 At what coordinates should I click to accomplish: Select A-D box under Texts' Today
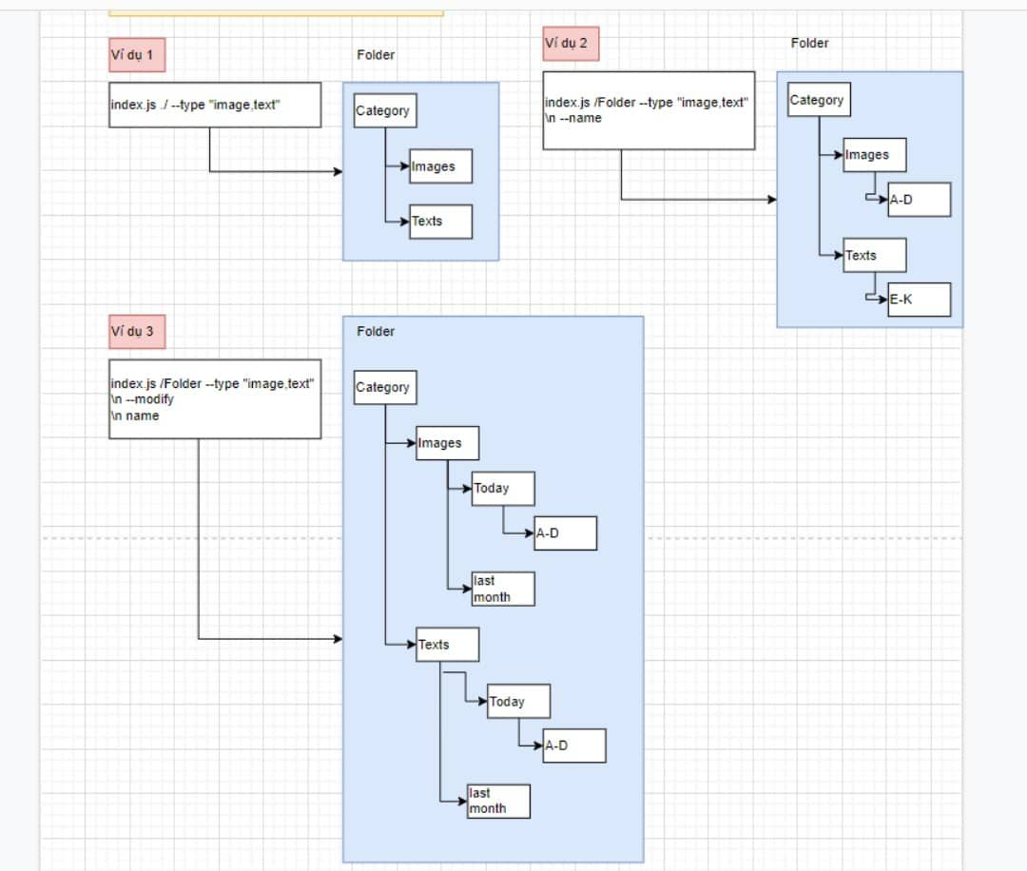pos(574,745)
